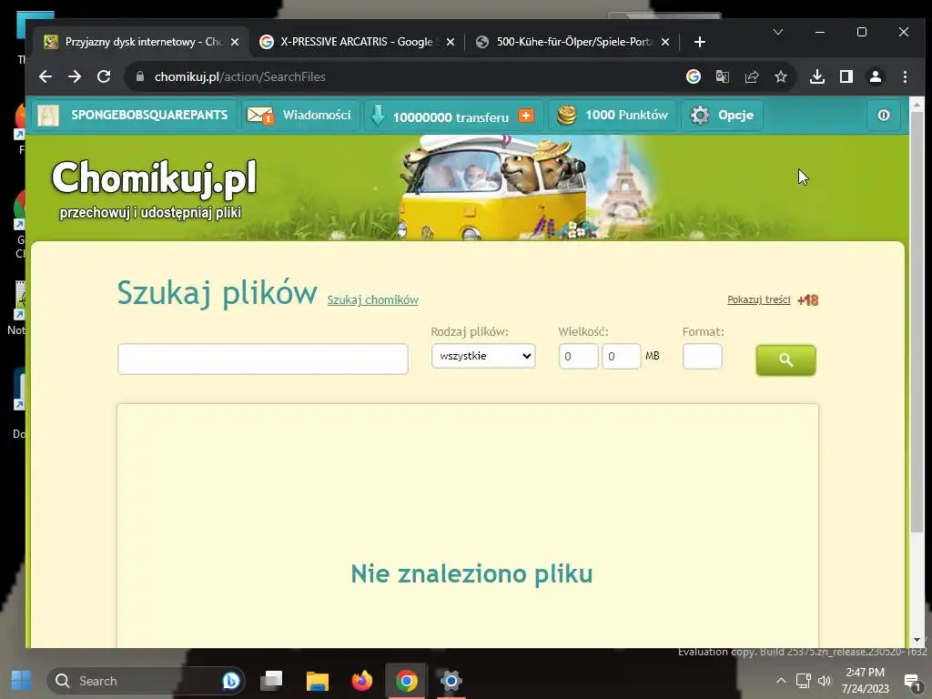Select the Przyjazny dysk internetowy tab
This screenshot has height=699, width=932.
pos(142,42)
